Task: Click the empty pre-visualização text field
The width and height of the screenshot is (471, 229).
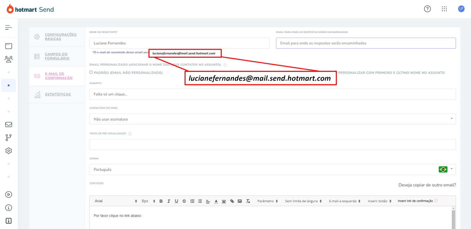Action: click(x=273, y=145)
